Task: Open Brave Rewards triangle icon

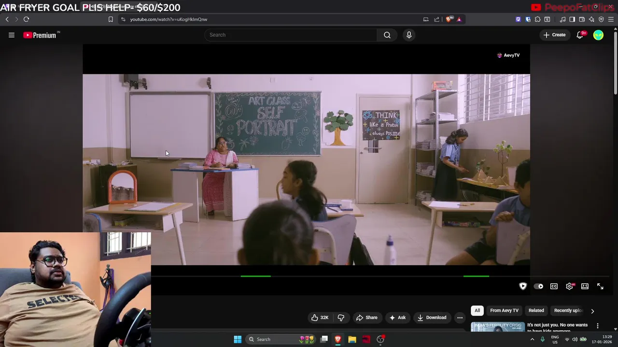Action: [x=459, y=19]
